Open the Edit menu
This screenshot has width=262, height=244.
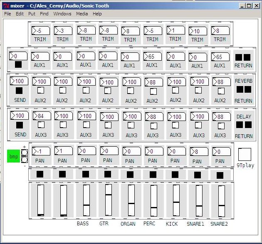tap(20, 14)
